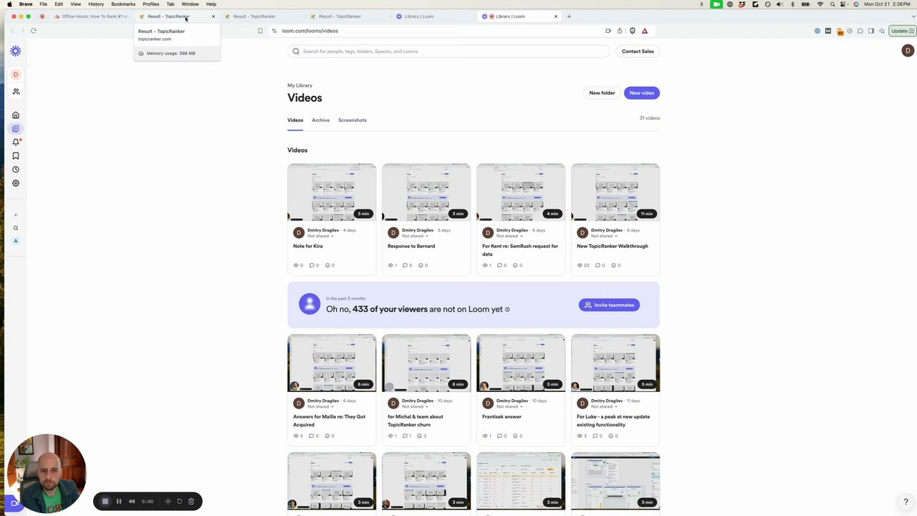This screenshot has width=917, height=516.
Task: Click the Brave Shields lion icon
Action: tap(632, 31)
